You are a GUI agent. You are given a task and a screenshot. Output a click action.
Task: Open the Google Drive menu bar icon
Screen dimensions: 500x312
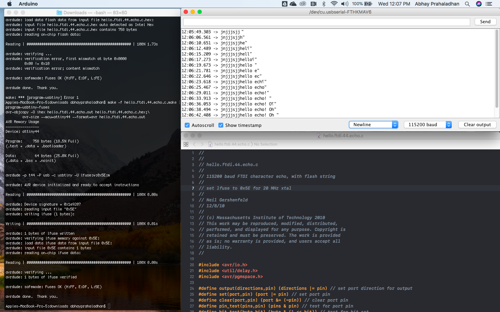tap(285, 4)
